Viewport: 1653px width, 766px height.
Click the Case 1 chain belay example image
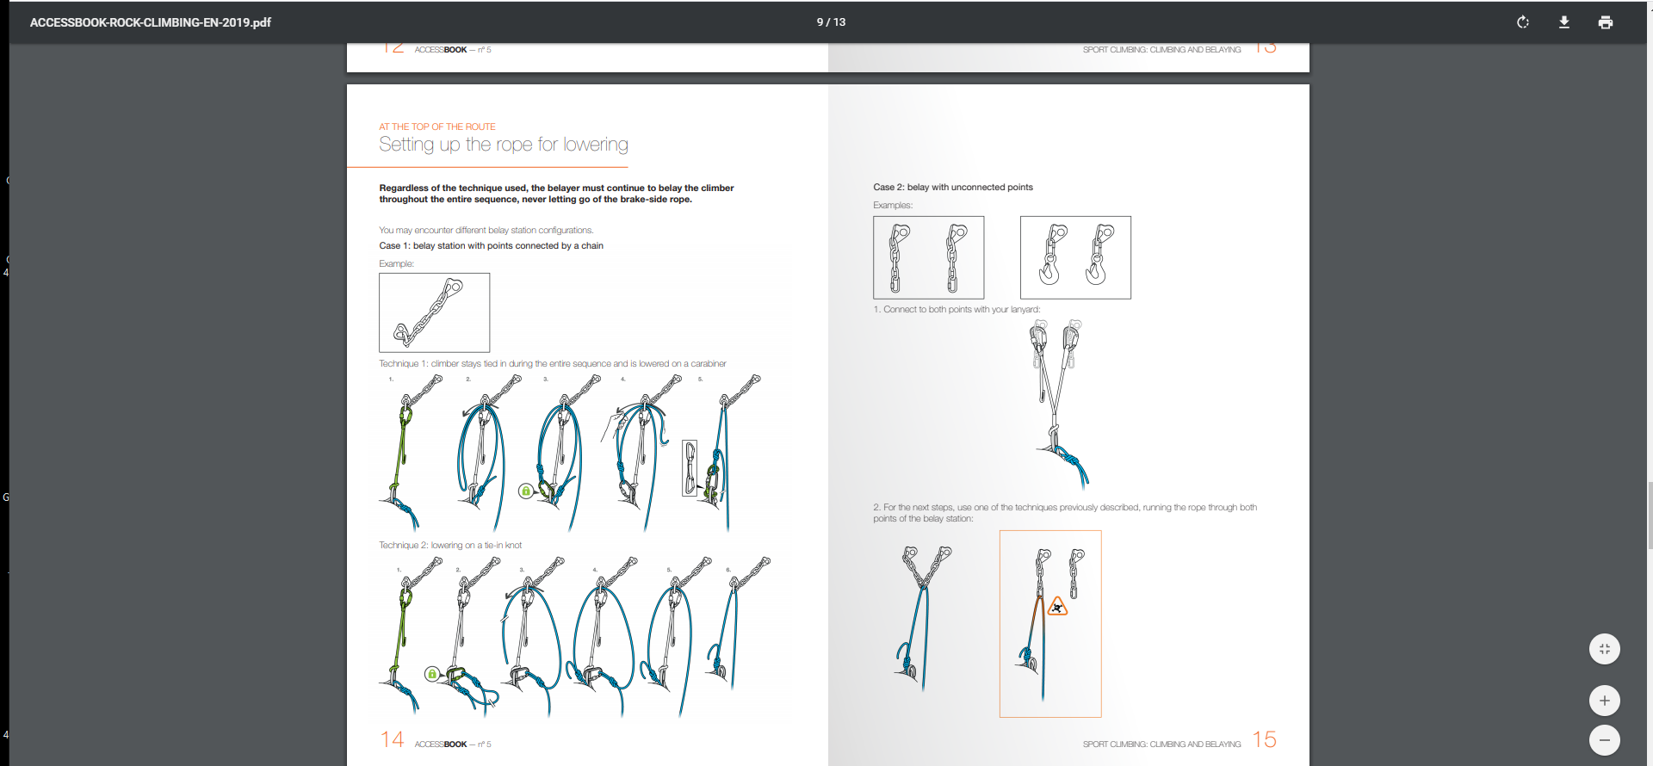pyautogui.click(x=434, y=312)
